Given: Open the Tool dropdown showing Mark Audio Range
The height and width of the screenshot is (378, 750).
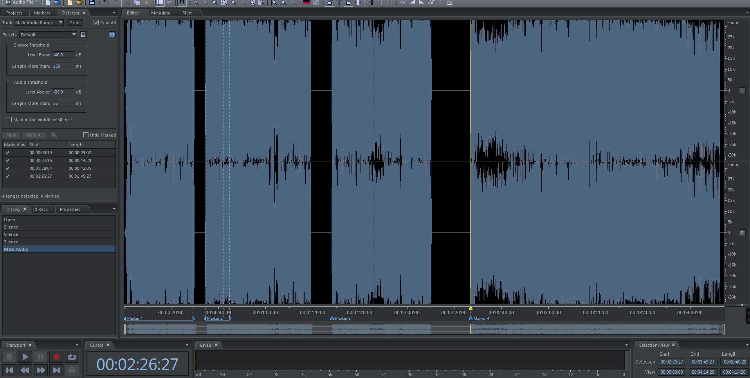Looking at the screenshot, I should (x=38, y=23).
